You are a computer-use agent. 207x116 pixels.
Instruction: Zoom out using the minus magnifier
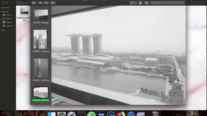40,3
